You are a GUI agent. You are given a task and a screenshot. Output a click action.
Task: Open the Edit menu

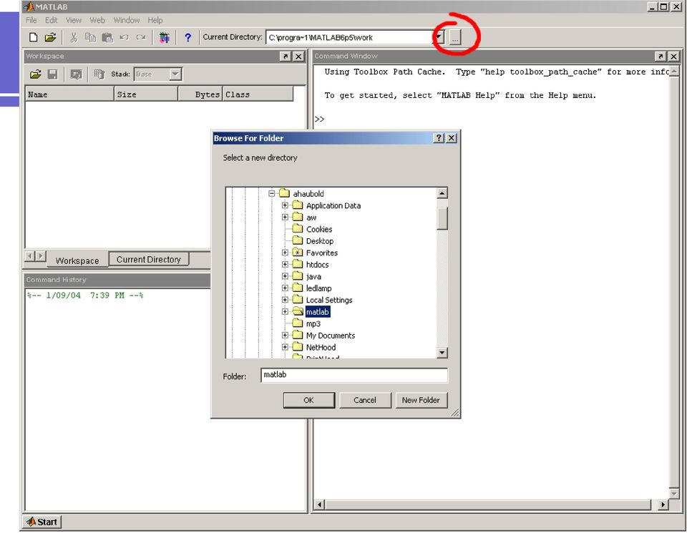[52, 20]
